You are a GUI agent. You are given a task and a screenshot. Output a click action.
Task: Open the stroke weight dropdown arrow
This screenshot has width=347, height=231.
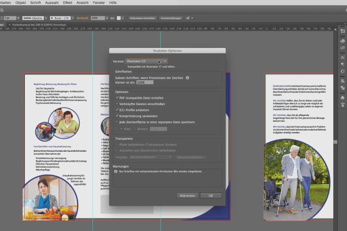coord(19,18)
